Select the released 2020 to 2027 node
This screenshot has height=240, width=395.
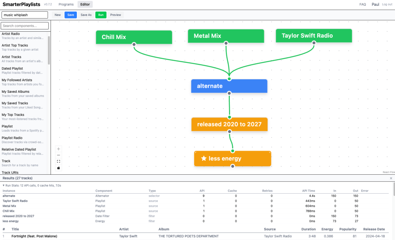tap(229, 124)
